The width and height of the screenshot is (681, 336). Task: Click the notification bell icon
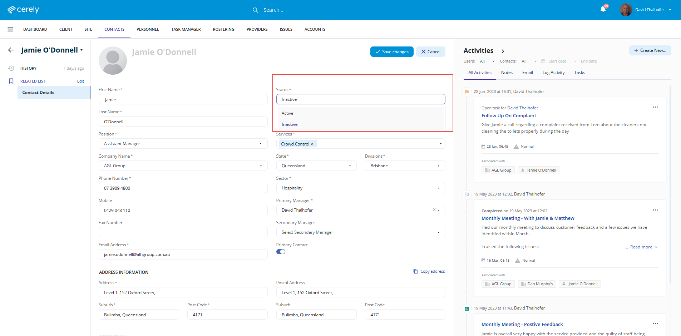[x=603, y=9]
